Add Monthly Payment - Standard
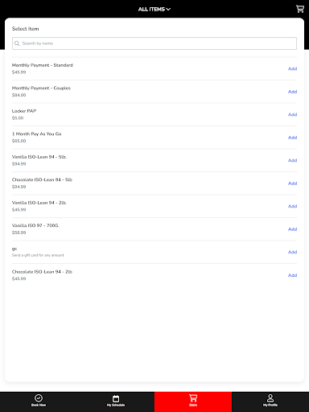Viewport: 309px width, 412px height. point(292,68)
